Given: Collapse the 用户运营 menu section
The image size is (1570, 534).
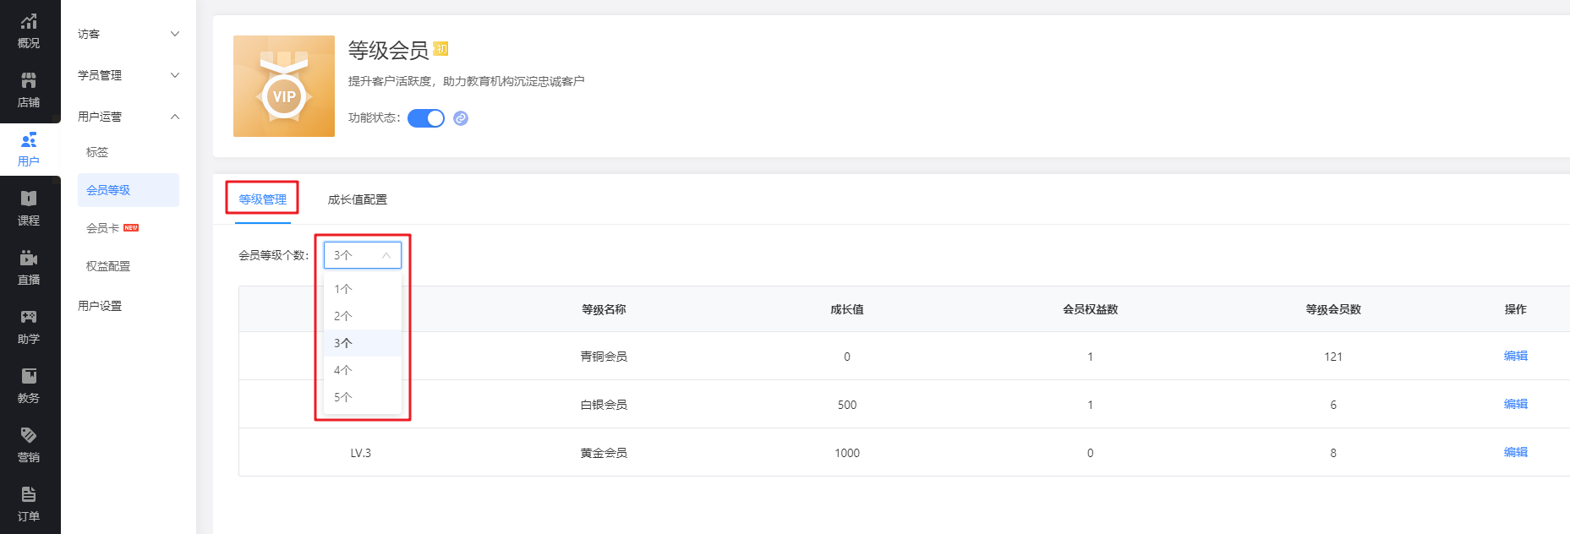Looking at the screenshot, I should point(128,117).
